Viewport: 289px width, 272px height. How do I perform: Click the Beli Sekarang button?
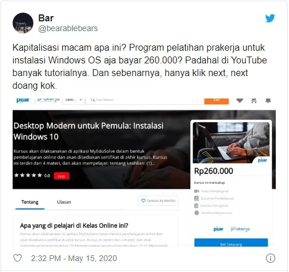[231, 243]
